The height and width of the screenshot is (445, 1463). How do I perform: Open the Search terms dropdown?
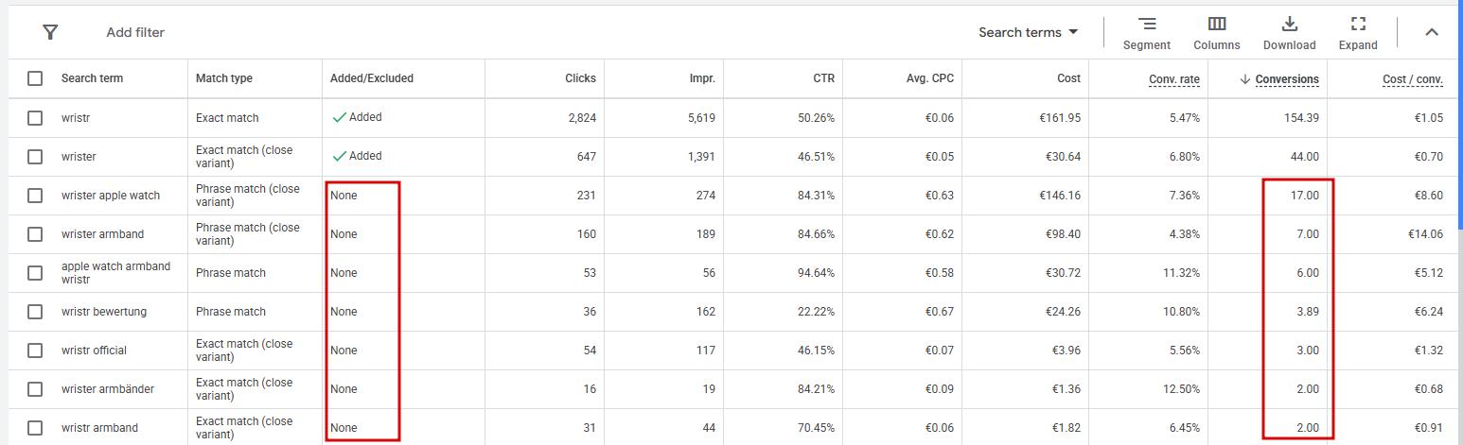click(x=1028, y=32)
